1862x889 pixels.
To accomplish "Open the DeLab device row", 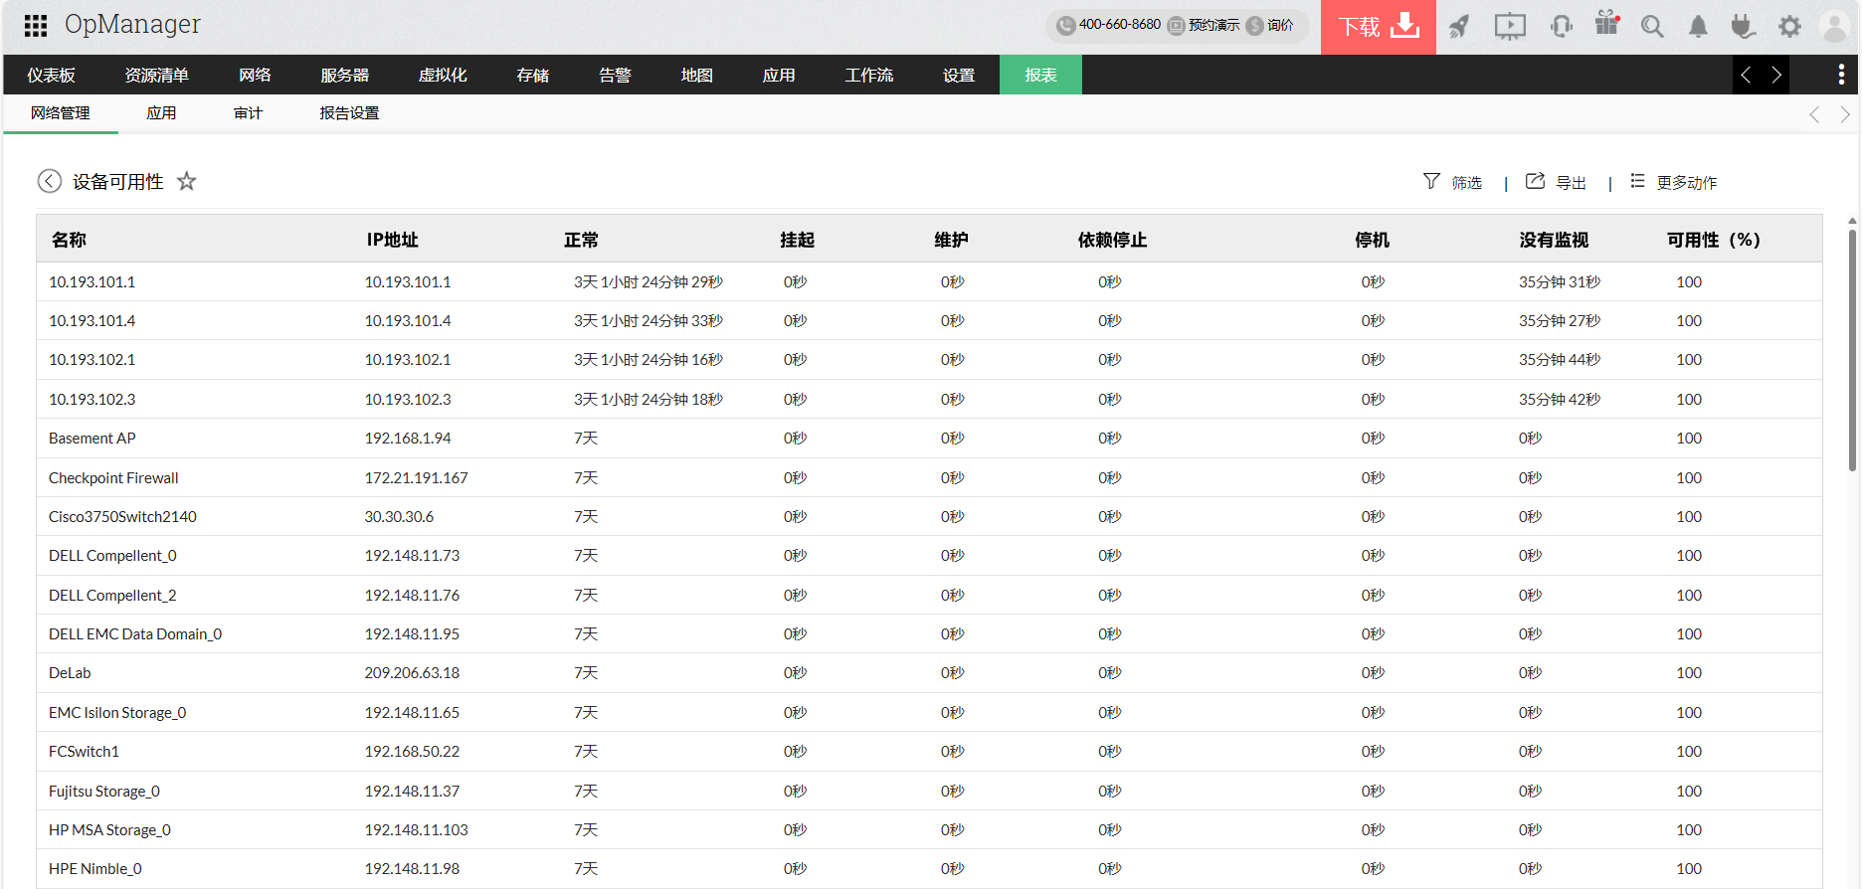I will pyautogui.click(x=929, y=672).
